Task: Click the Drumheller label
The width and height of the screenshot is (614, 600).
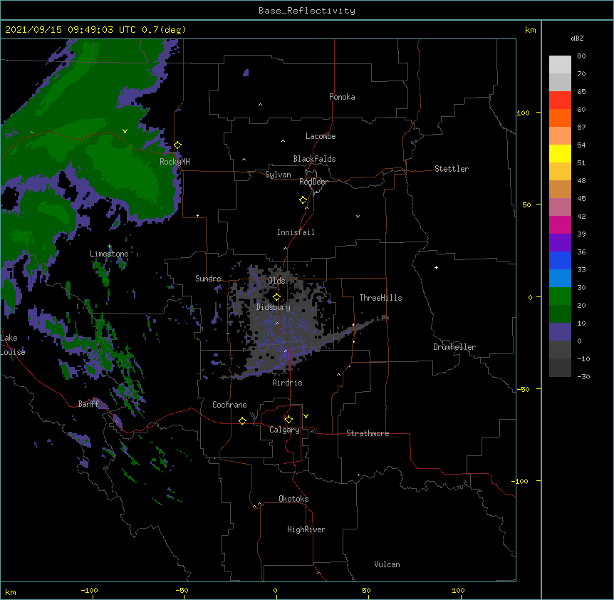Action: (x=454, y=347)
